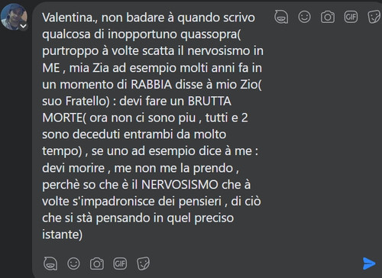The width and height of the screenshot is (382, 278).
Task: Open avatar sticker picker in top icon row
Action: click(x=281, y=17)
